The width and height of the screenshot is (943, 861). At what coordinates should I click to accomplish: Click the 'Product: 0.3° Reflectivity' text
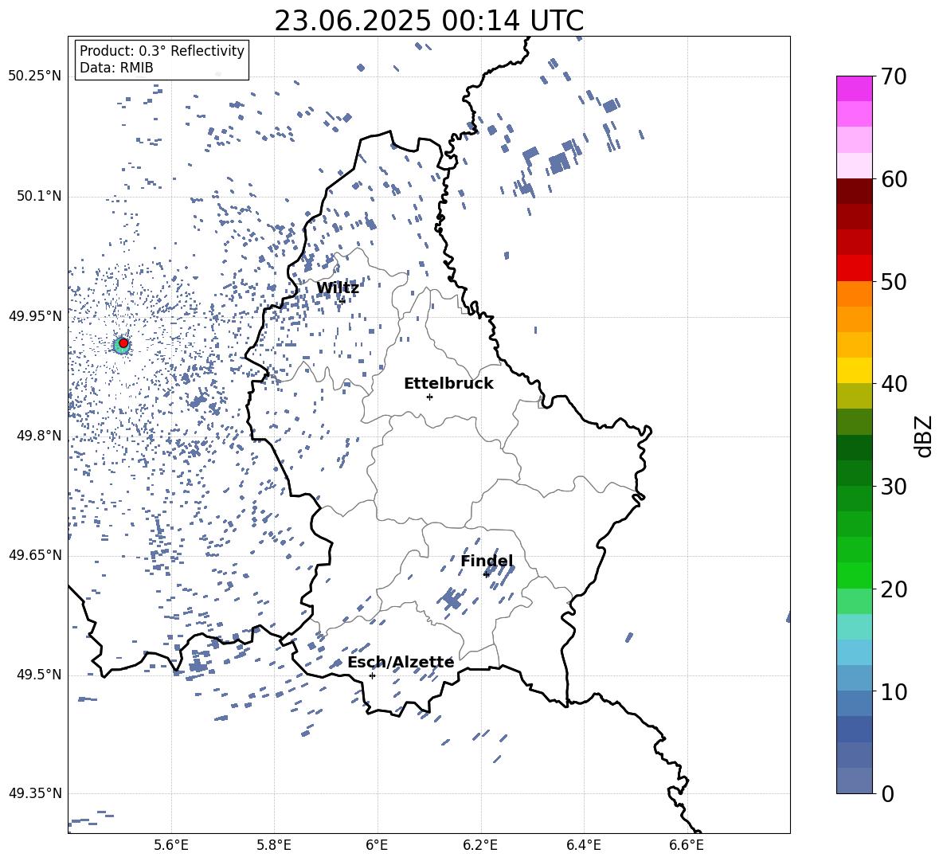coord(162,51)
